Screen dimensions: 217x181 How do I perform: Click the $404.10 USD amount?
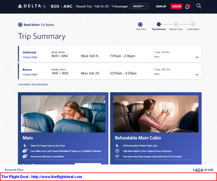pos(203,170)
